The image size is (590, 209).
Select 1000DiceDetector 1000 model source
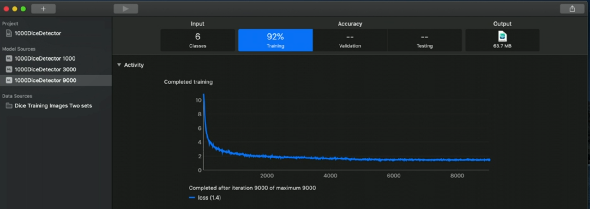(x=45, y=58)
